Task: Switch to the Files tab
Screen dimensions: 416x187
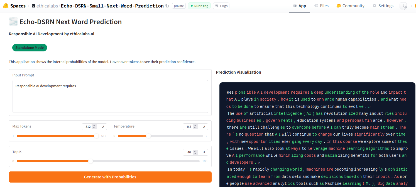Action: point(321,6)
